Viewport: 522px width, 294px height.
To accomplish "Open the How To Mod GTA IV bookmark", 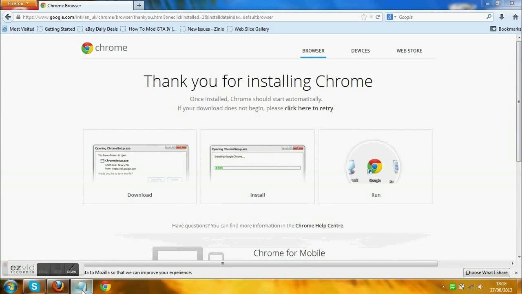I will click(x=148, y=29).
